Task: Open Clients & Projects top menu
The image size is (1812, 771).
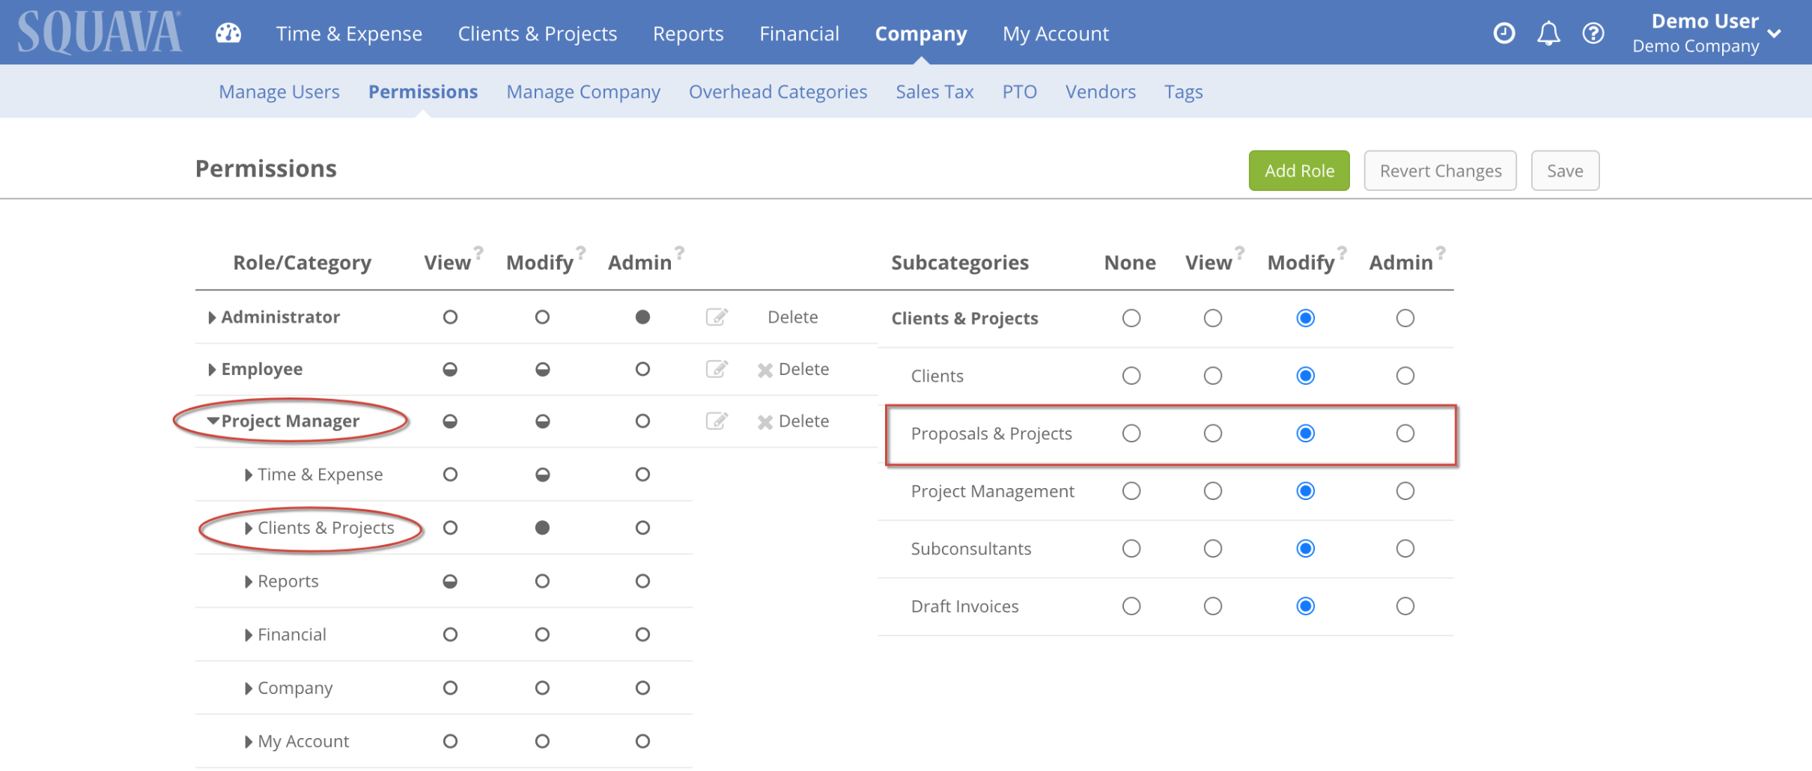Action: [538, 34]
